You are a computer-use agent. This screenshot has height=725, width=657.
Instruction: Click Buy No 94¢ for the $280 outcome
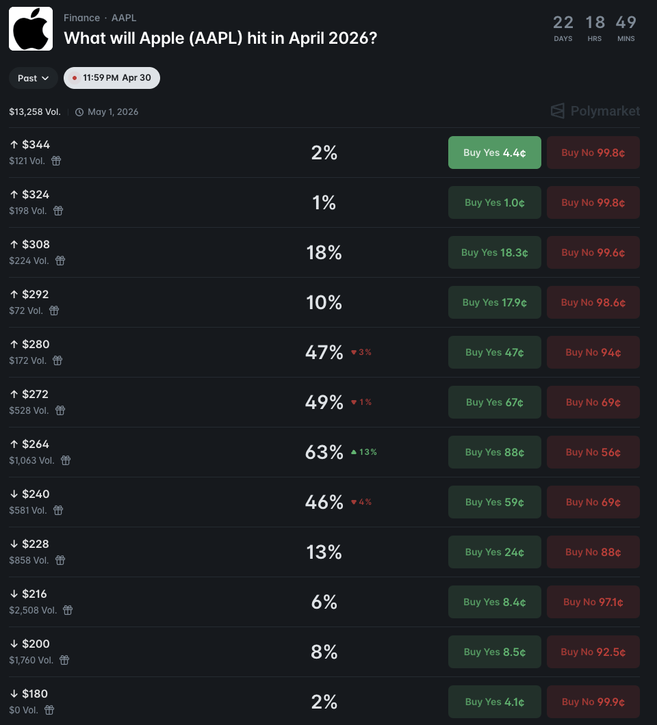click(x=593, y=352)
